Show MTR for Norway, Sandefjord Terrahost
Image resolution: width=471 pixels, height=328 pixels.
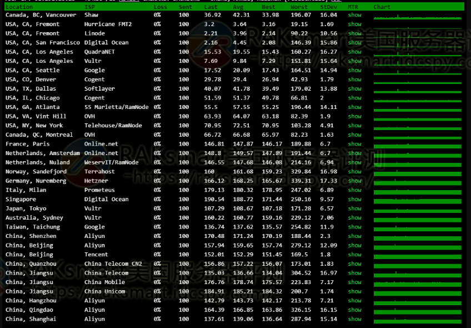point(354,172)
